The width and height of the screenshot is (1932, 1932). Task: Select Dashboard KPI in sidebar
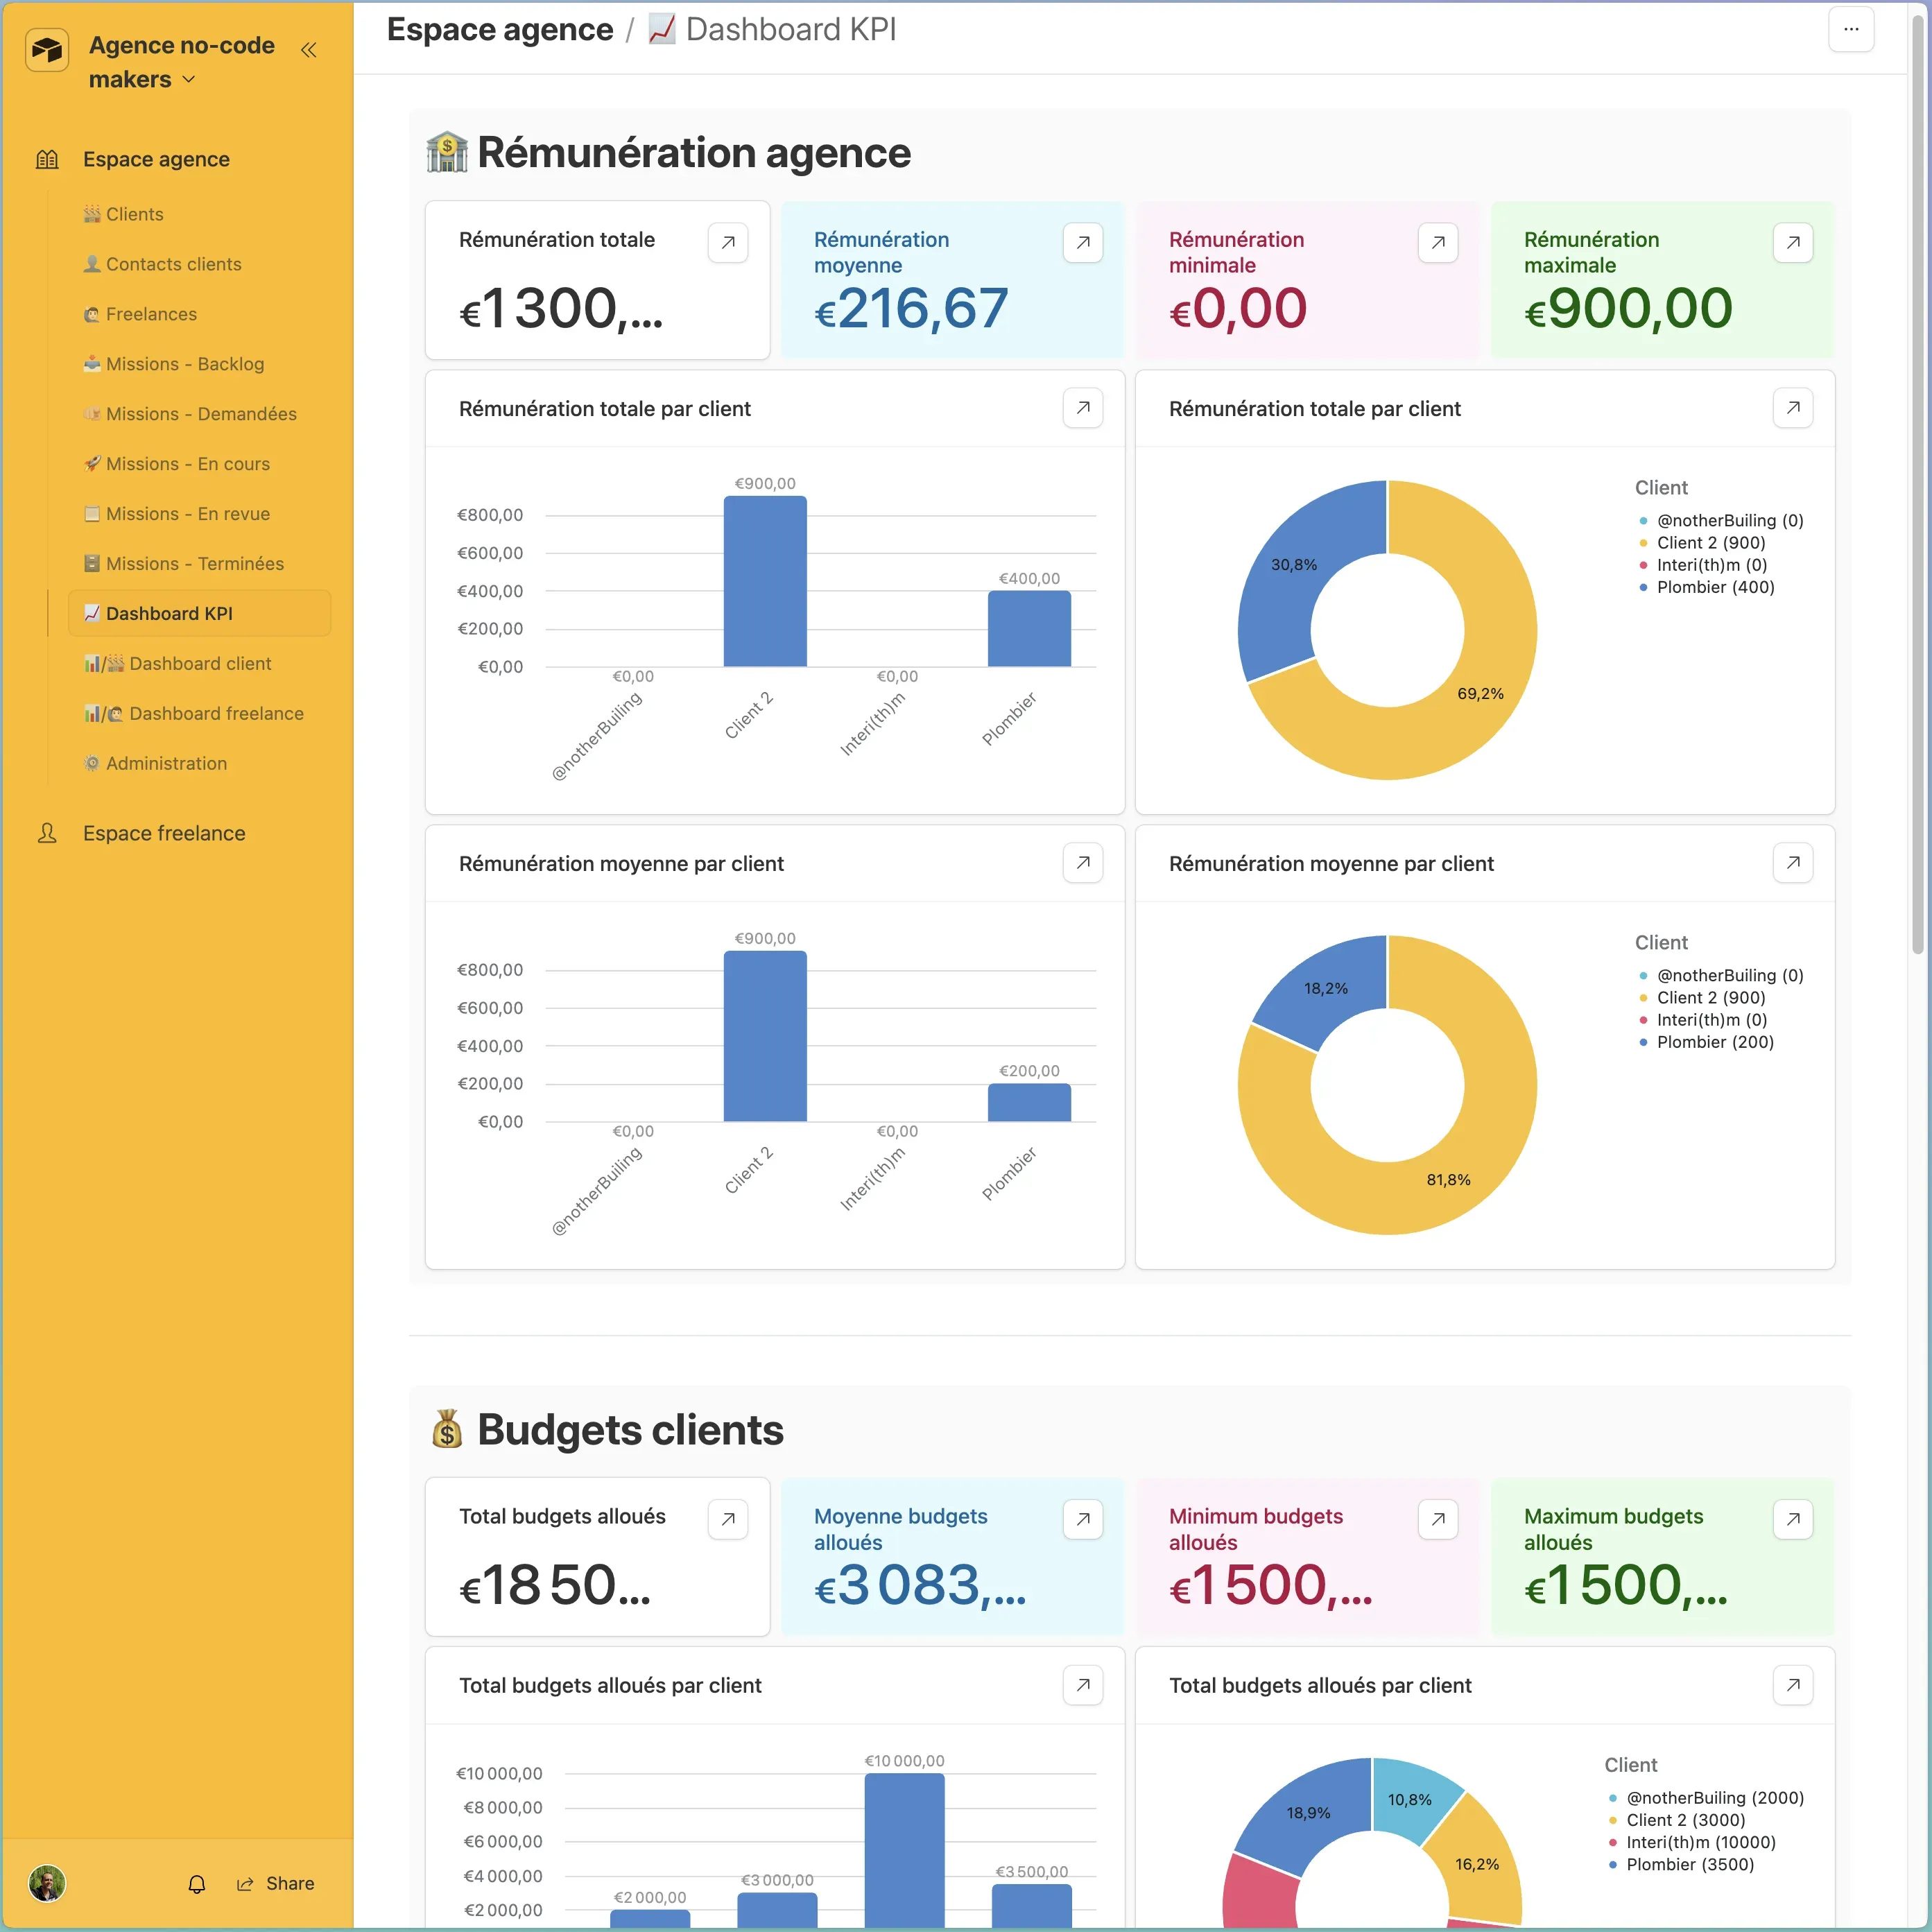click(x=199, y=613)
